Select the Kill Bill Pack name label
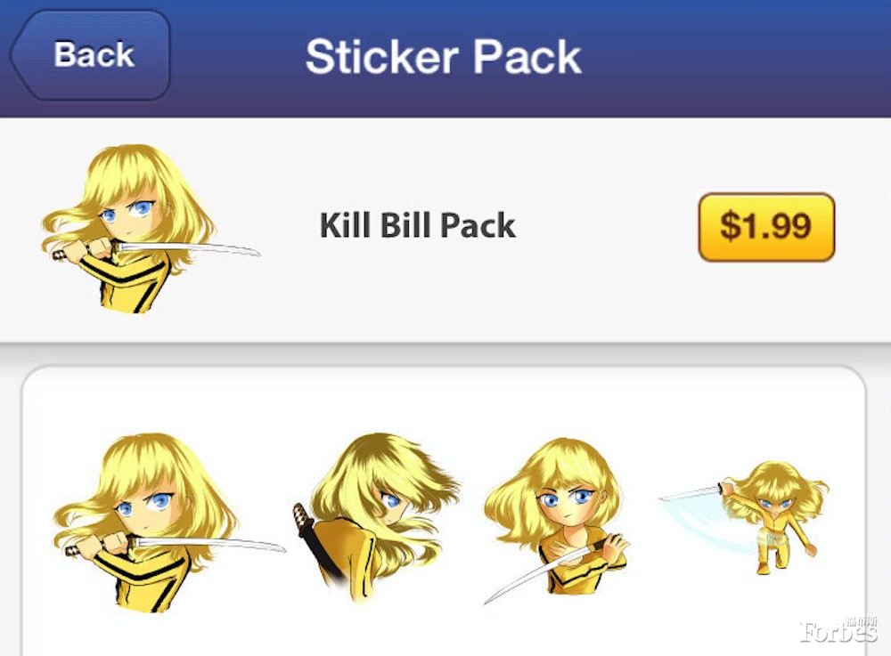Screen dimensions: 891x656 click(418, 225)
